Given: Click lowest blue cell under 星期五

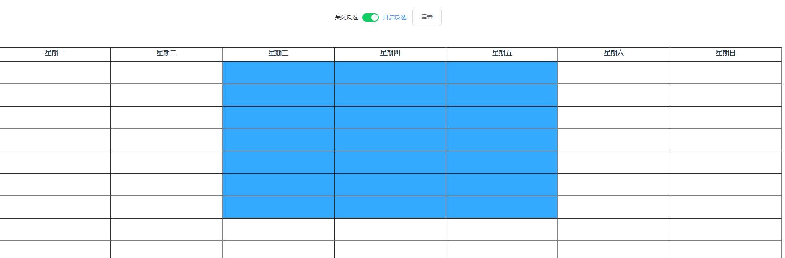Looking at the screenshot, I should [502, 207].
